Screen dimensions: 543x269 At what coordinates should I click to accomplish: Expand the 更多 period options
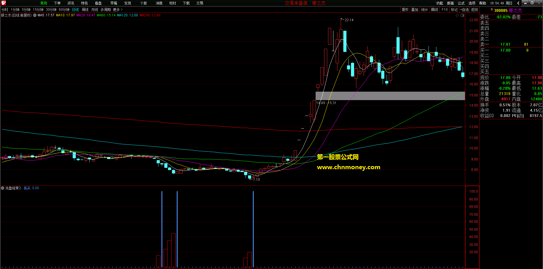pos(118,10)
